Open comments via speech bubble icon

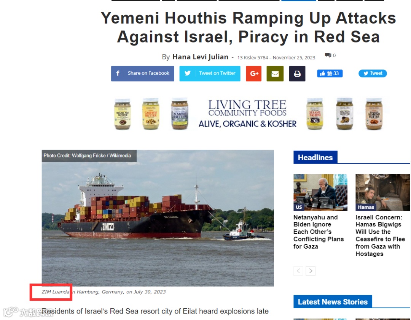click(328, 55)
